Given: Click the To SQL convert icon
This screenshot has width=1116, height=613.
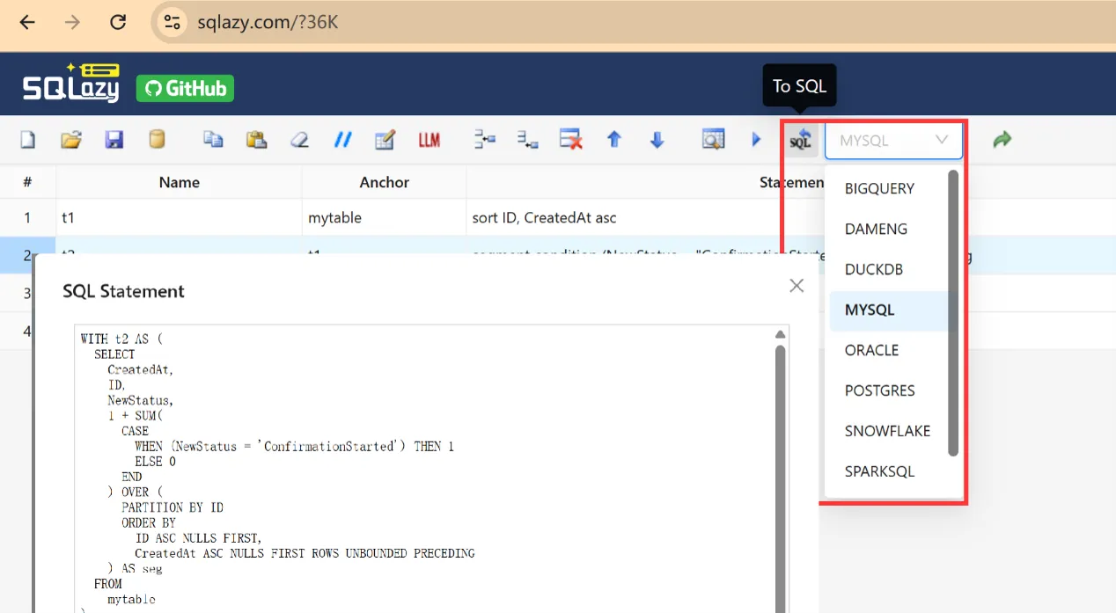Looking at the screenshot, I should tap(800, 140).
